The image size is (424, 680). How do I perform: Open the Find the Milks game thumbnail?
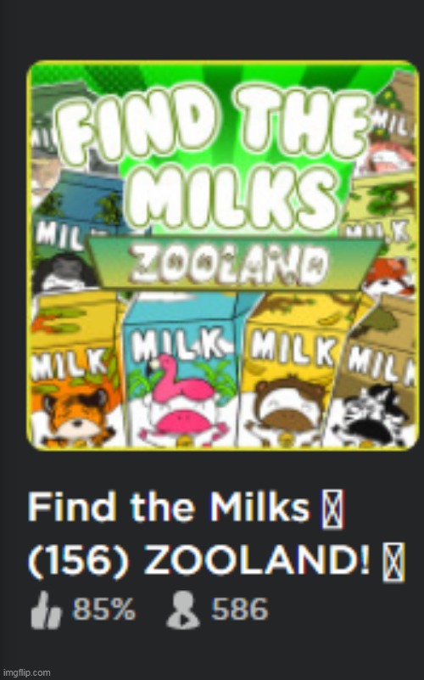coord(223,256)
